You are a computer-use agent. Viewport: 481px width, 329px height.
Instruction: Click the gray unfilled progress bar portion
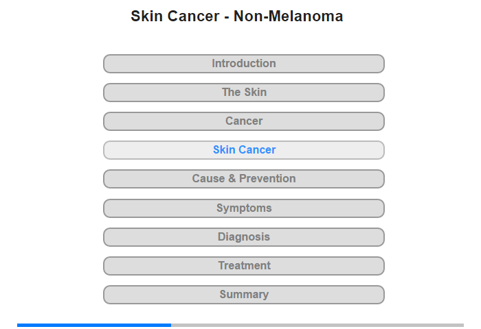click(317, 325)
